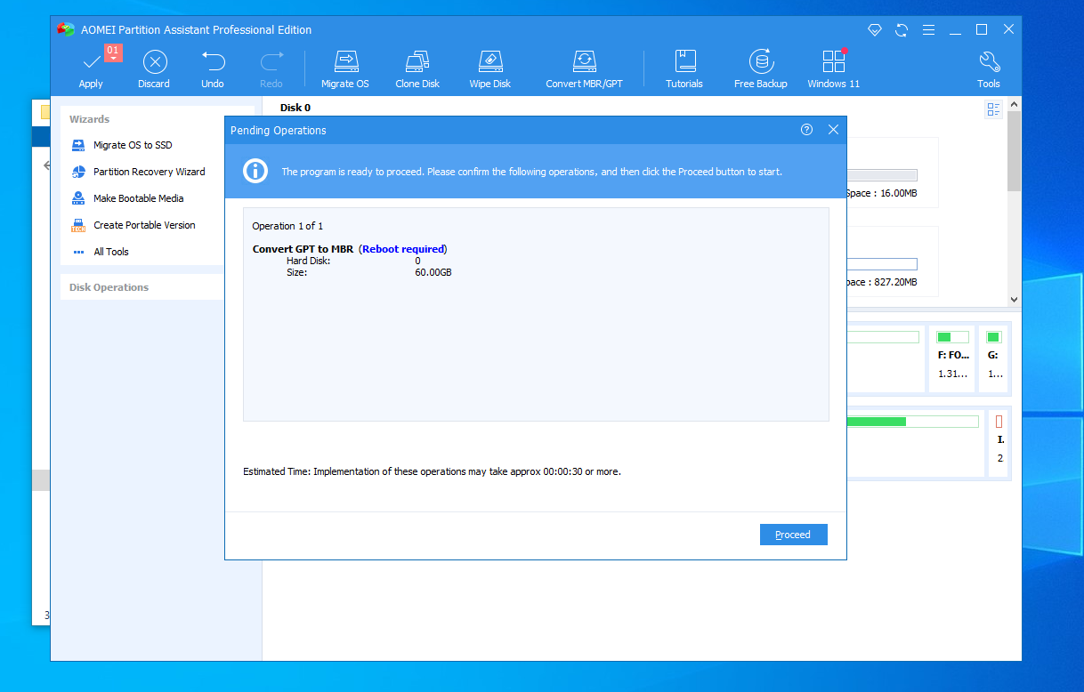1084x692 pixels.
Task: Click the scroll down arrow in disk panel
Action: click(1014, 300)
